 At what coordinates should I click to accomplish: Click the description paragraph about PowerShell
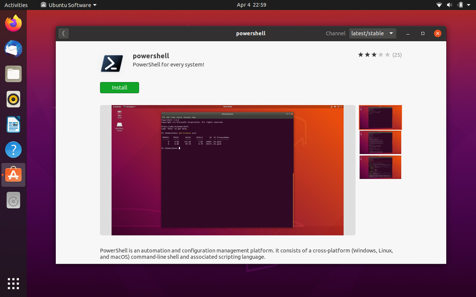click(x=247, y=254)
